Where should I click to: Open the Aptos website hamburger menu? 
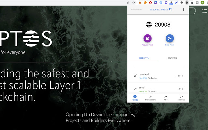pyautogui.click(x=205, y=11)
